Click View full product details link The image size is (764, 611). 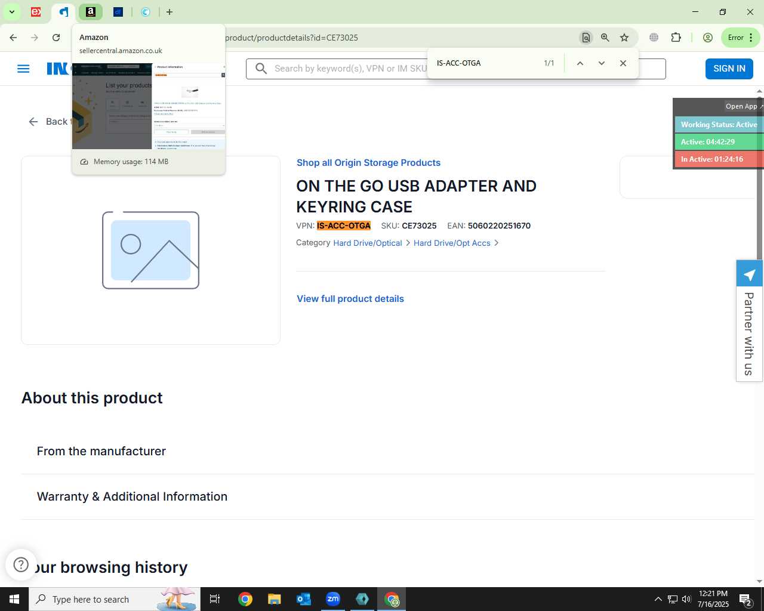coord(350,299)
